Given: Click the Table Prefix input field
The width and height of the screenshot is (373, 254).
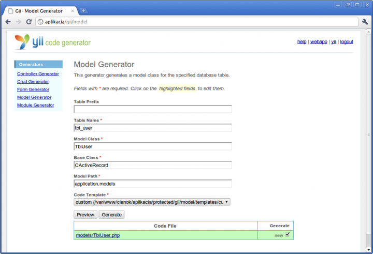Looking at the screenshot, I should pos(153,109).
